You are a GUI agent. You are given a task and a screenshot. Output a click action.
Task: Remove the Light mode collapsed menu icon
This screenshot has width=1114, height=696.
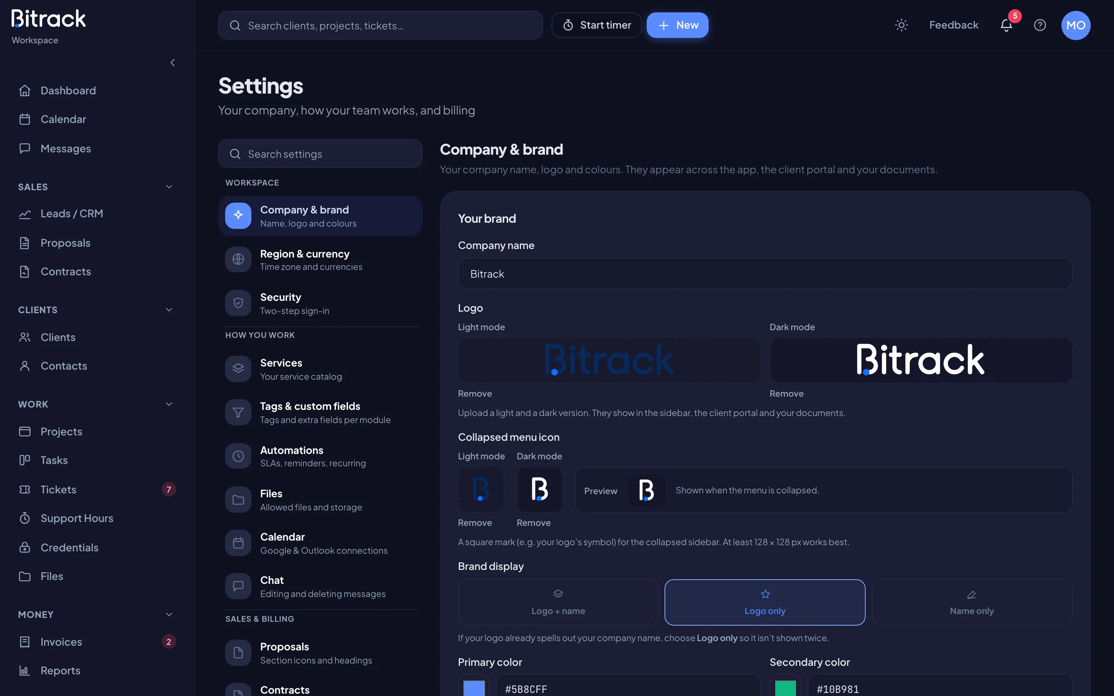pyautogui.click(x=475, y=523)
